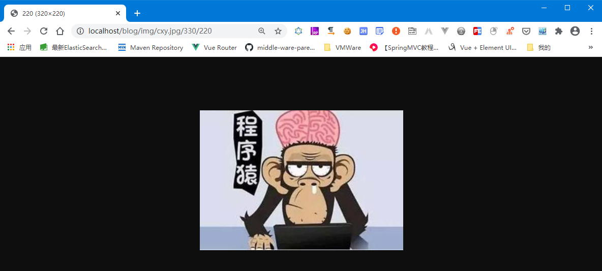Expand the VMWare bookmark folder
Image resolution: width=602 pixels, height=271 pixels.
tap(343, 48)
